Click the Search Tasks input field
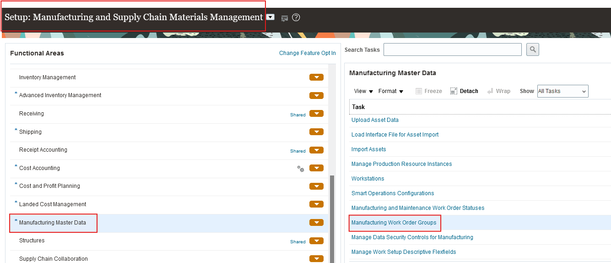611x263 pixels. pyautogui.click(x=452, y=49)
